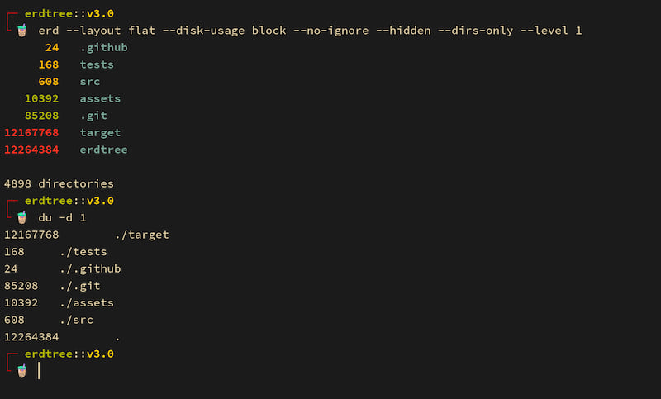The image size is (661, 399).
Task: Click the boba cup icon at empty prompt
Action: [x=22, y=370]
